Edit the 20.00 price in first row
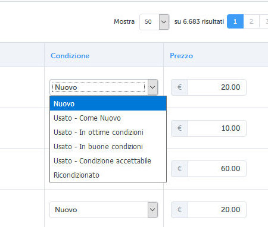The width and height of the screenshot is (268, 227). tap(217, 87)
